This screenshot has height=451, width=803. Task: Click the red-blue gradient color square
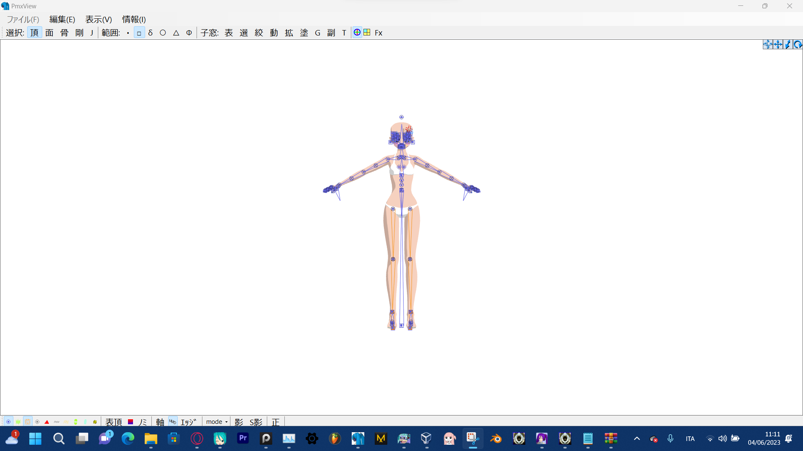click(130, 422)
